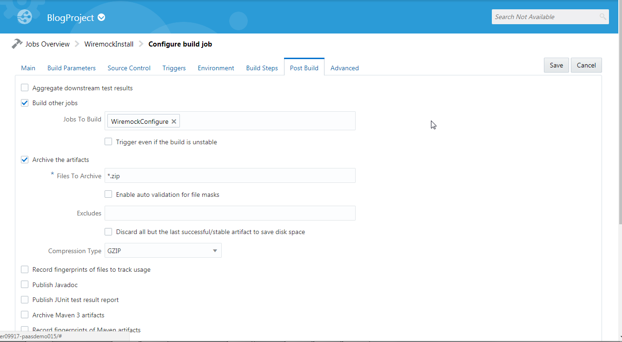This screenshot has height=342, width=622.
Task: Uncheck Build other jobs
Action: pyautogui.click(x=24, y=102)
